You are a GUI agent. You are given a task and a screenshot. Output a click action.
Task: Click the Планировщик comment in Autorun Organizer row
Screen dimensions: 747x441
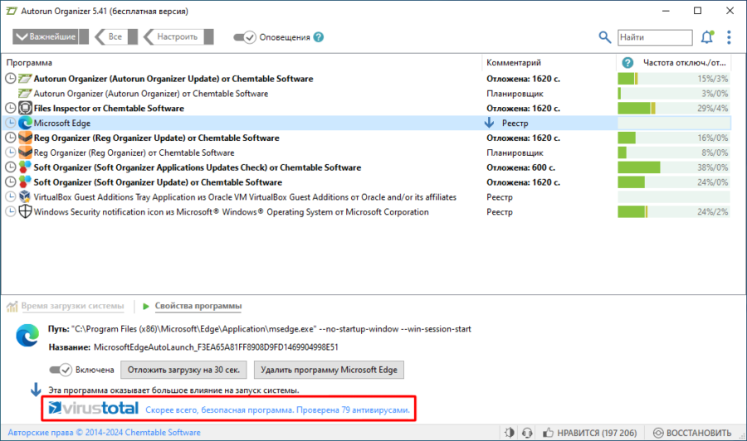point(515,93)
